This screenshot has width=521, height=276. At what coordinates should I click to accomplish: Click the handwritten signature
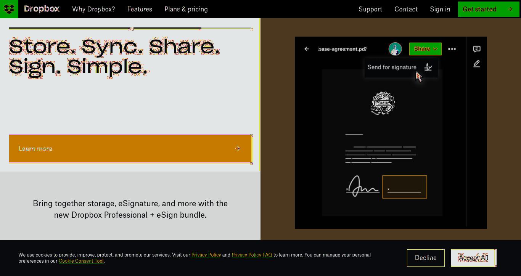tap(362, 186)
